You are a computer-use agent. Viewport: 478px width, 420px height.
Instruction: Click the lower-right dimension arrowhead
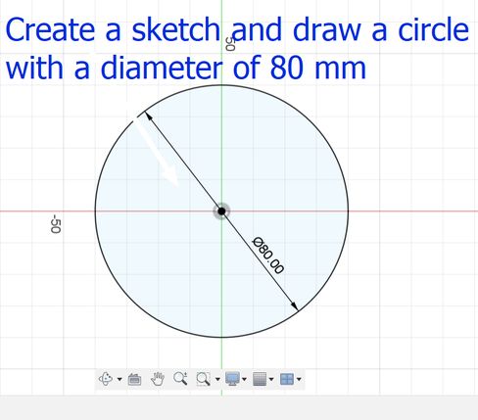(x=294, y=305)
